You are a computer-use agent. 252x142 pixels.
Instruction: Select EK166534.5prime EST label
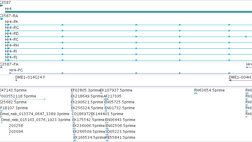[x=89, y=138]
